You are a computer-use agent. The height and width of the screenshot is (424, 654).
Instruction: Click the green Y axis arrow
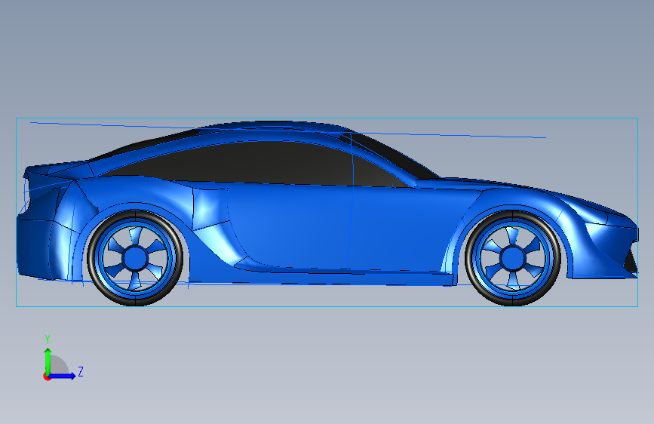point(48,361)
